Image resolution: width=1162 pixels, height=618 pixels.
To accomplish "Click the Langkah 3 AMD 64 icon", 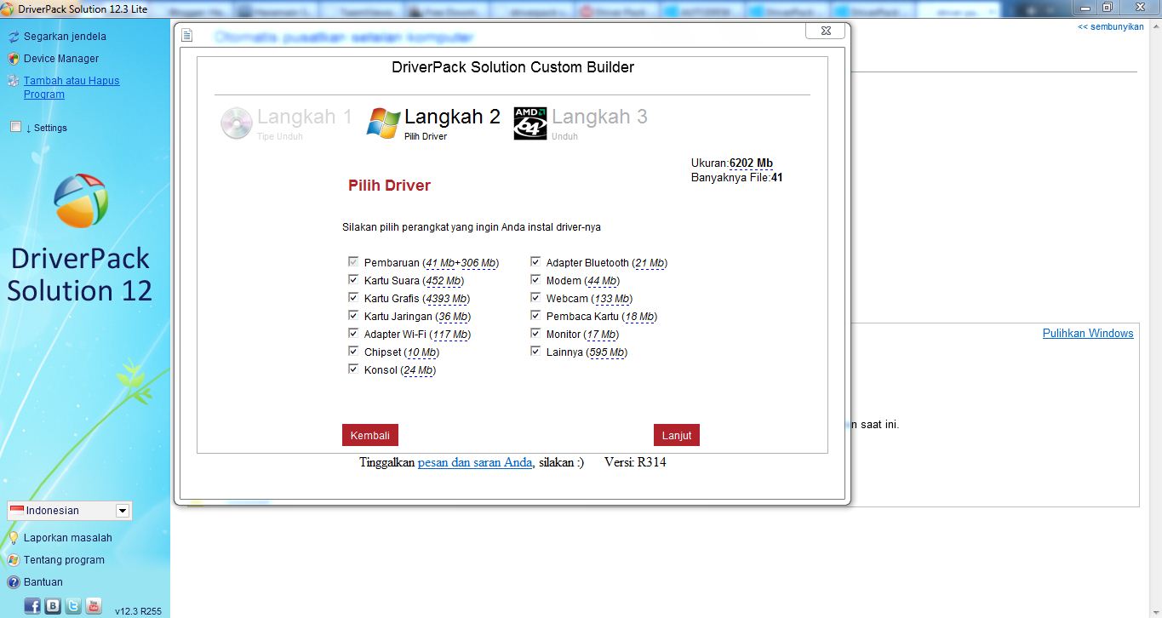I will [x=530, y=123].
